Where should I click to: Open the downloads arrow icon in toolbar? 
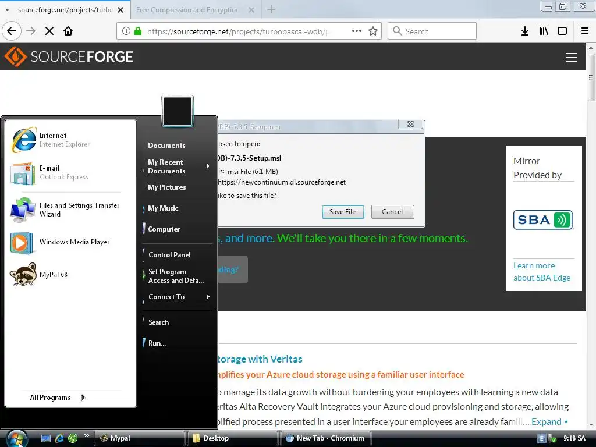coord(525,31)
